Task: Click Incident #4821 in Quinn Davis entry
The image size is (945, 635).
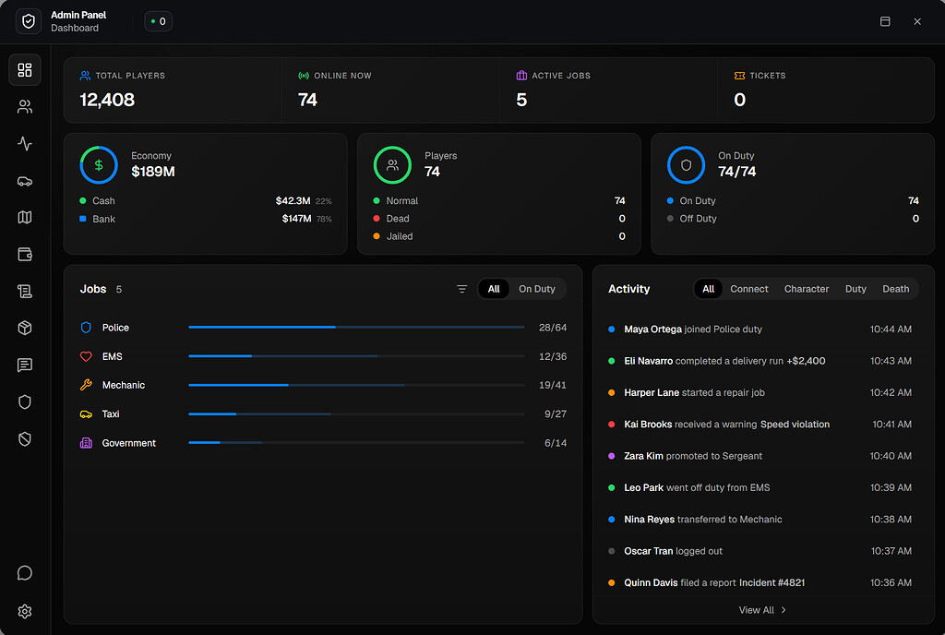Action: [x=772, y=582]
